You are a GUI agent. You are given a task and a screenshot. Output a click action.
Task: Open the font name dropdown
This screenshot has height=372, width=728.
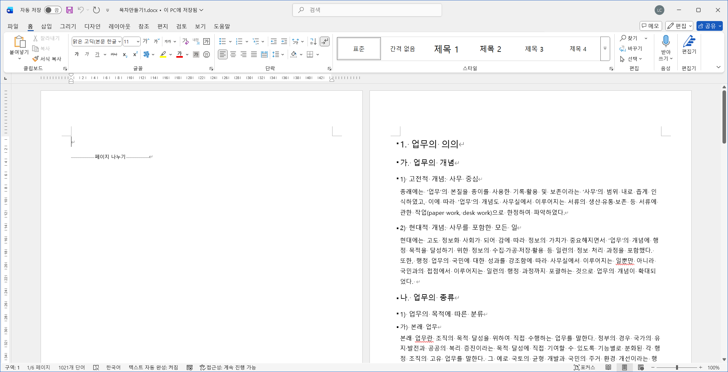click(x=119, y=41)
